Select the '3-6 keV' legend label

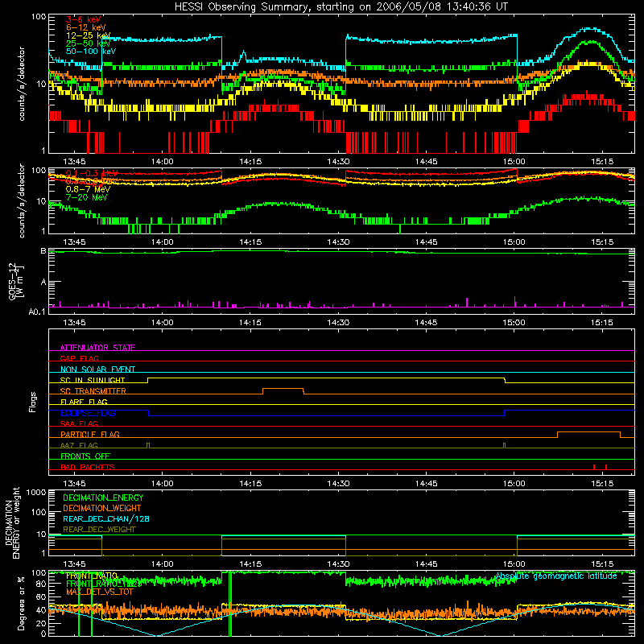coord(84,19)
